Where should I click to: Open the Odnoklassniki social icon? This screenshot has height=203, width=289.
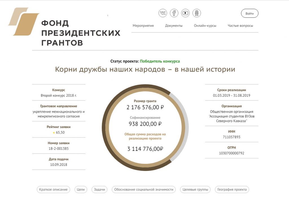[197, 13]
